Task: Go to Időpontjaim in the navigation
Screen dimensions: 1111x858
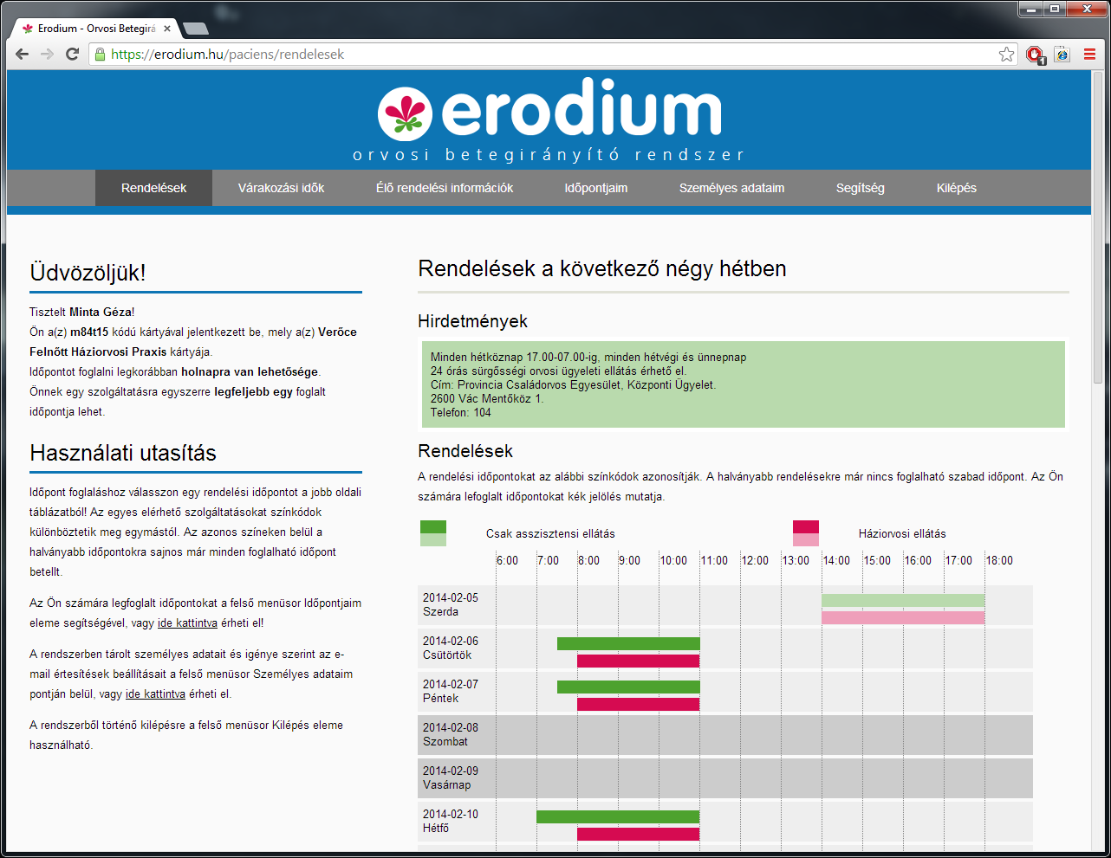Action: [x=595, y=188]
